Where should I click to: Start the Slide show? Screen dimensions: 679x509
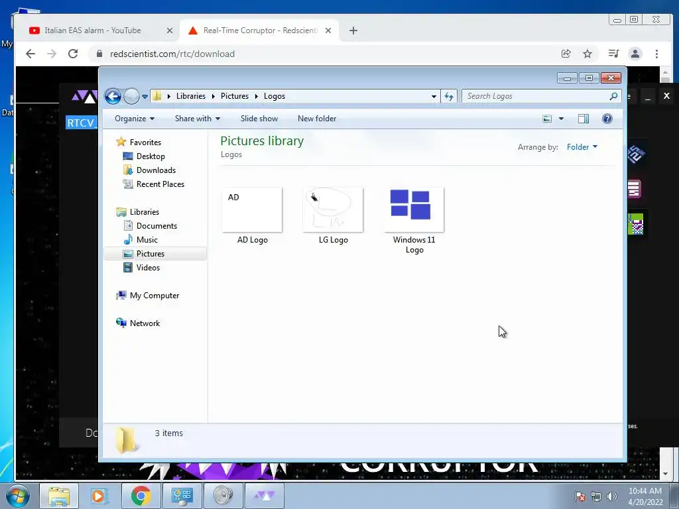[259, 119]
